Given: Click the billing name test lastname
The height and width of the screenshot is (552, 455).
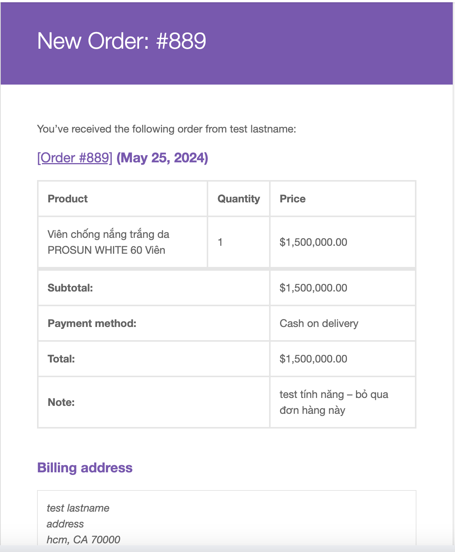Looking at the screenshot, I should [78, 508].
